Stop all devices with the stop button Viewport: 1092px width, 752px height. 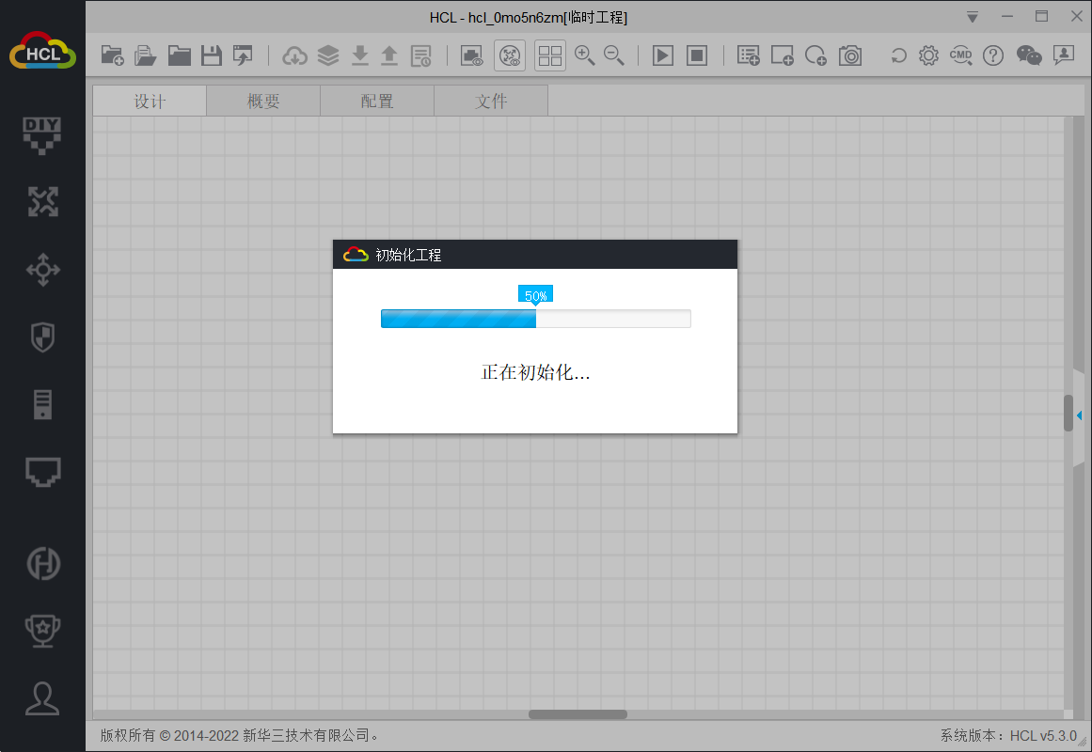697,55
